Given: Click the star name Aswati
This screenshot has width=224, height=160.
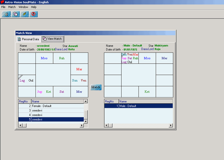Looking at the screenshot, I should [x=73, y=46].
